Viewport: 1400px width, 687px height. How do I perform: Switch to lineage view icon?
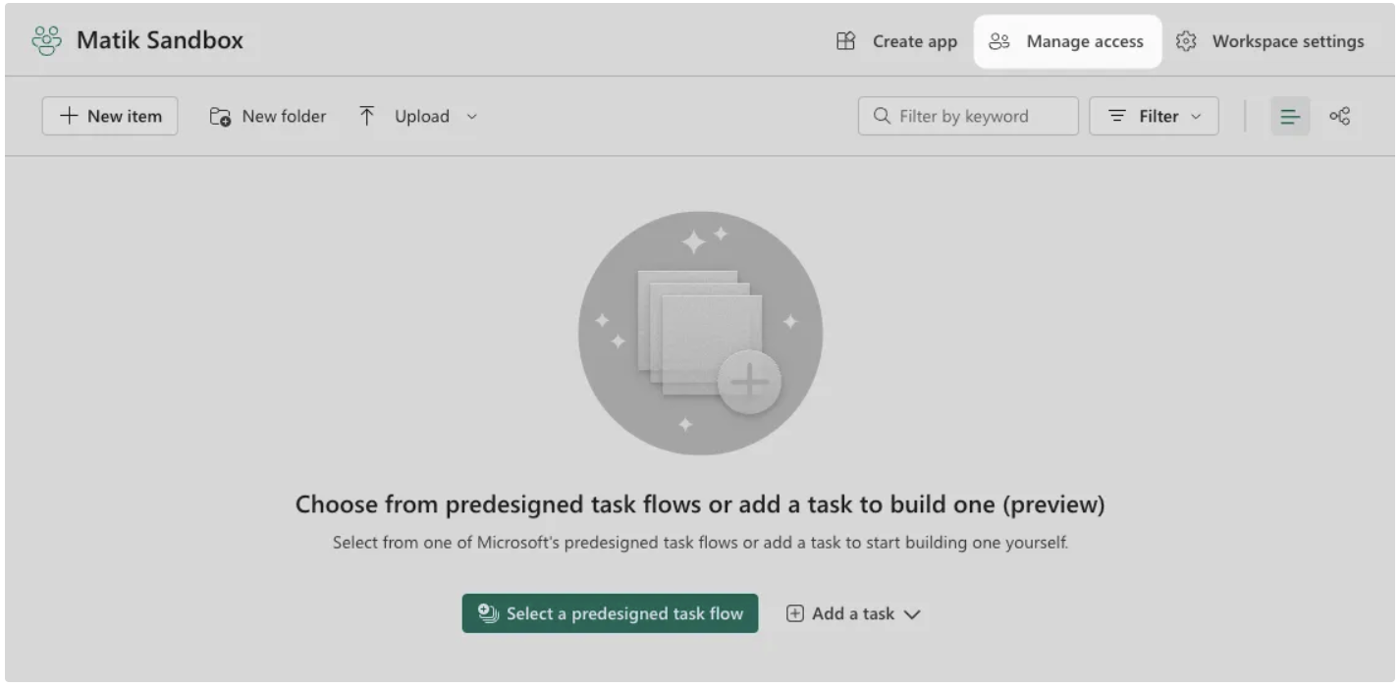pyautogui.click(x=1339, y=116)
